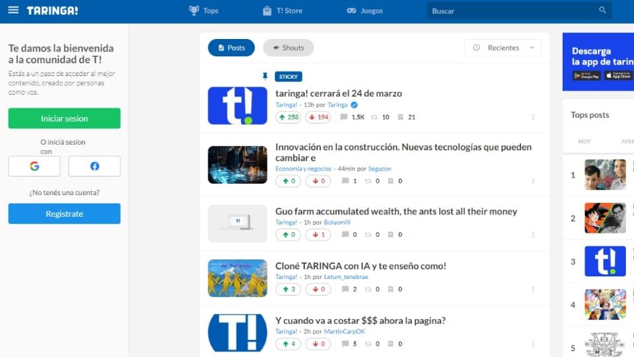This screenshot has width=634, height=357.
Task: Click the Buscar search field
Action: (x=519, y=11)
